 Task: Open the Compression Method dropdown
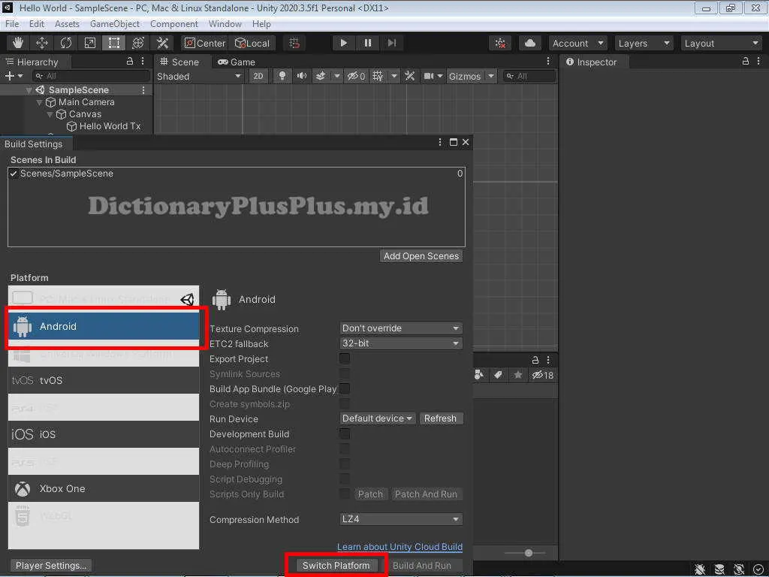tap(401, 519)
